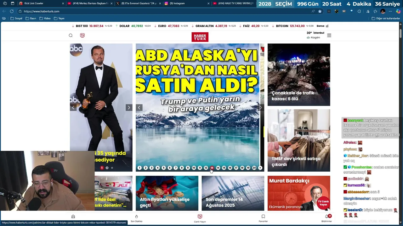The height and width of the screenshot is (226, 403).
Task: Click the haberturk.com address bar
Action: (164, 11)
